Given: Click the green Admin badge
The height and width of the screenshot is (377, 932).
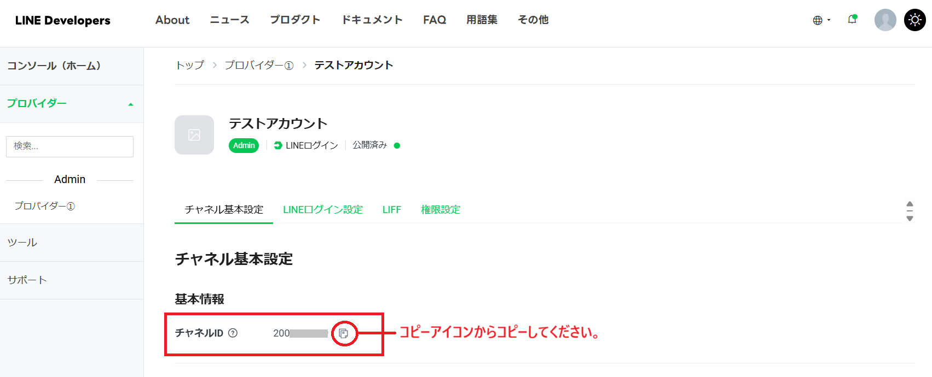Looking at the screenshot, I should tap(244, 145).
